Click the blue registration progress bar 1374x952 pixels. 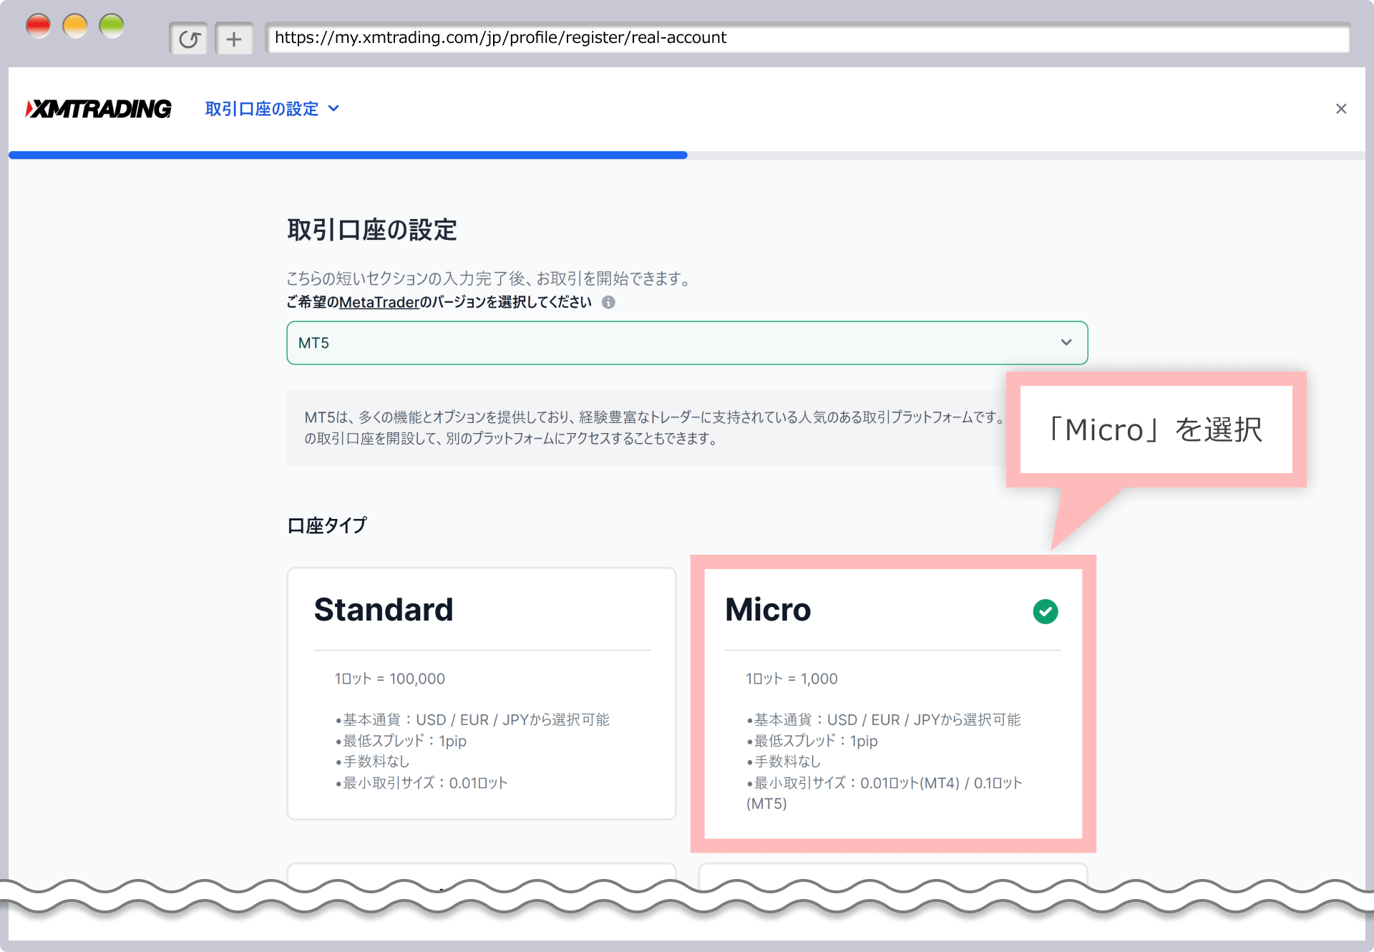click(x=348, y=155)
